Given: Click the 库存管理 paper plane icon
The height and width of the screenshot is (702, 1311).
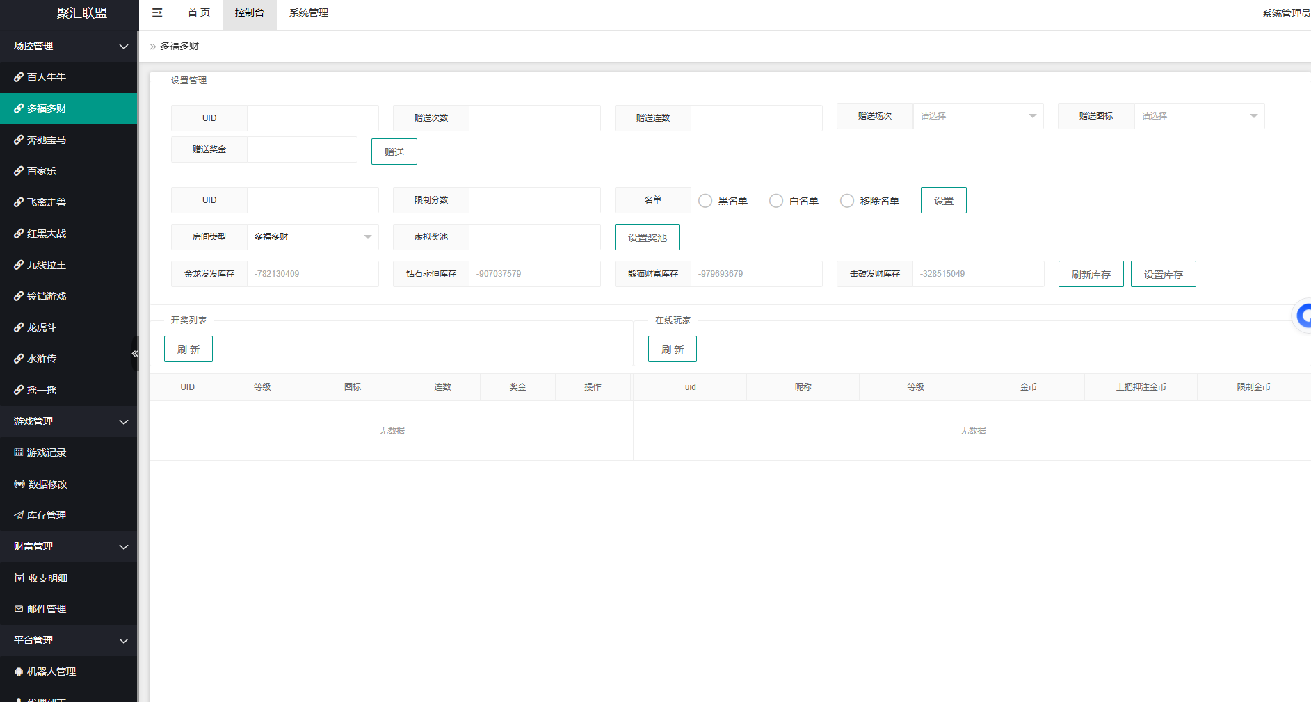Looking at the screenshot, I should tap(19, 515).
